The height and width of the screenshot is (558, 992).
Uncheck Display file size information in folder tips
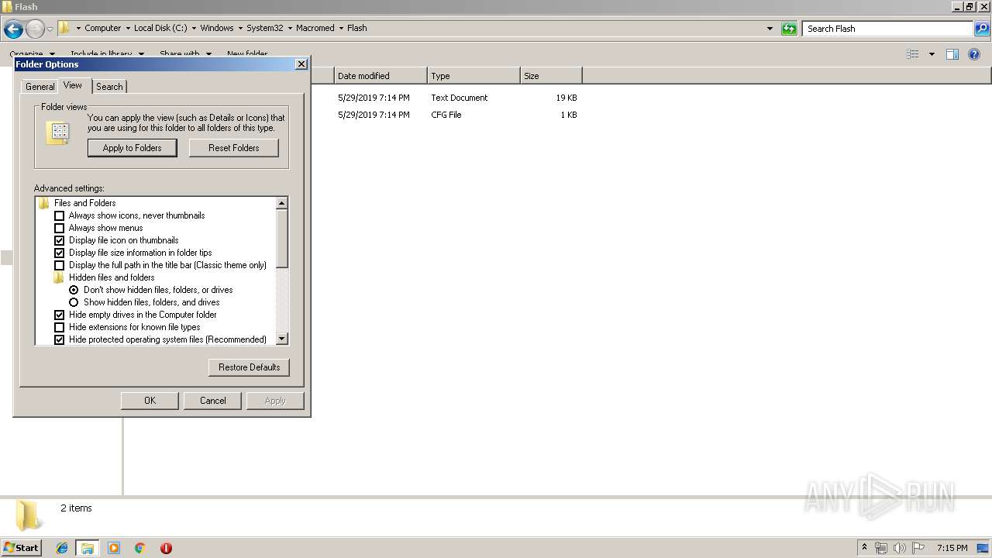point(59,253)
